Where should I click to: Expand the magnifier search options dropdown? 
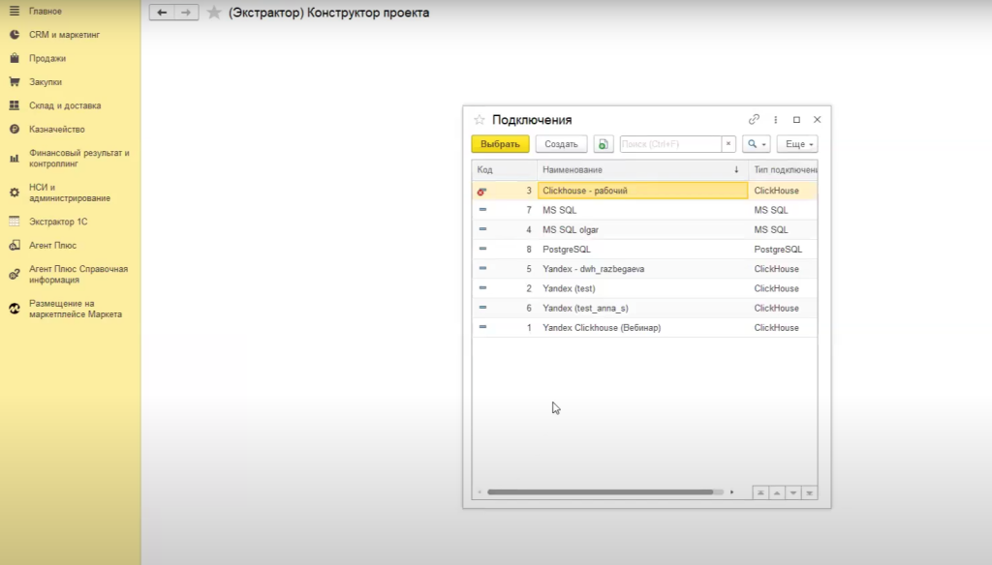coord(756,144)
